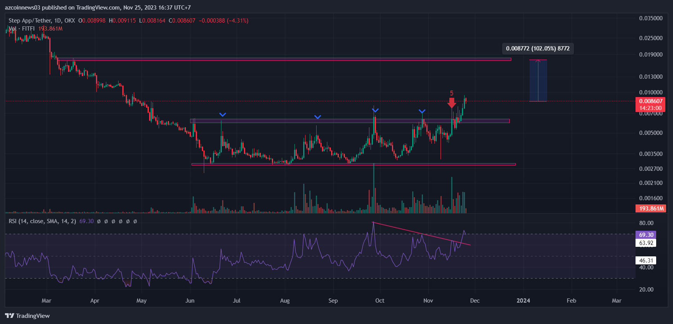The width and height of the screenshot is (673, 324).
Task: Click the red current price label 0.008607
Action: point(650,101)
